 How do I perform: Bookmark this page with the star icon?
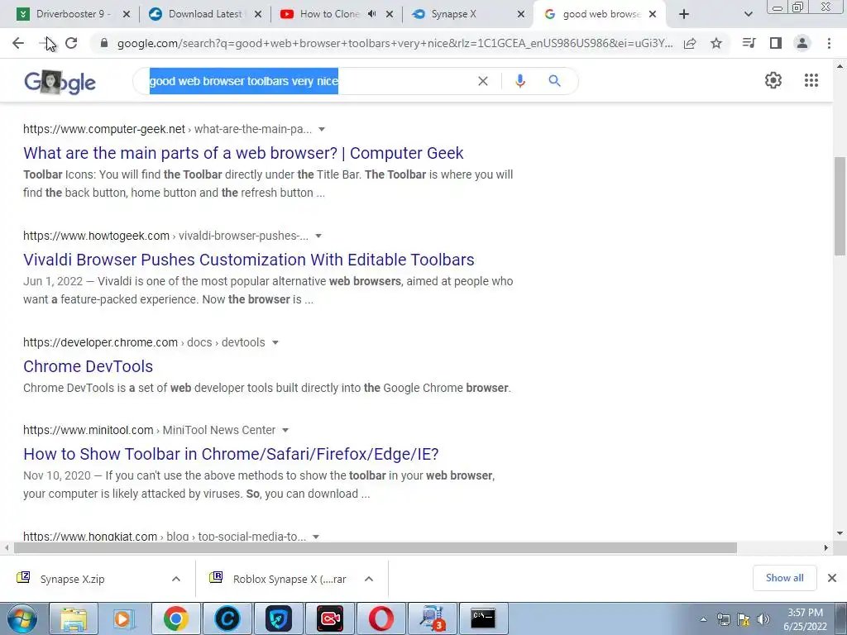(716, 43)
